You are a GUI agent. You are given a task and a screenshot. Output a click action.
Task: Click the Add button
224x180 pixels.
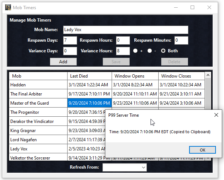63,61
